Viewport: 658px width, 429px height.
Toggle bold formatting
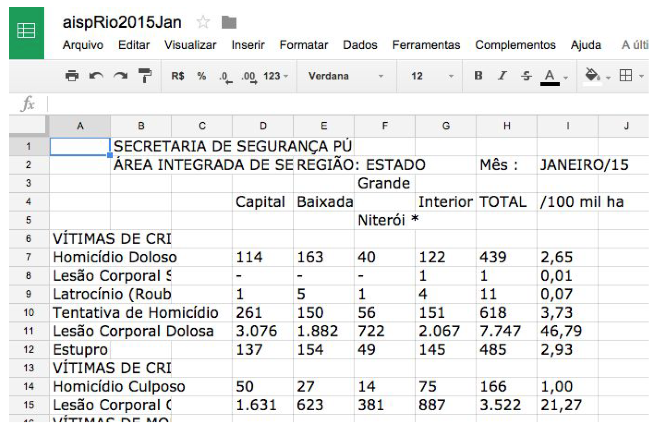click(x=478, y=76)
